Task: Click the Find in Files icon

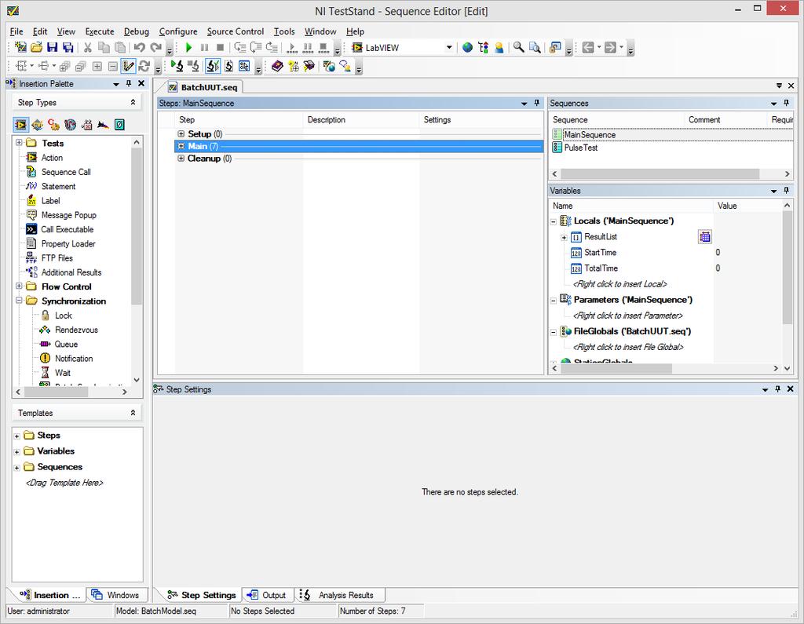Action: point(535,48)
